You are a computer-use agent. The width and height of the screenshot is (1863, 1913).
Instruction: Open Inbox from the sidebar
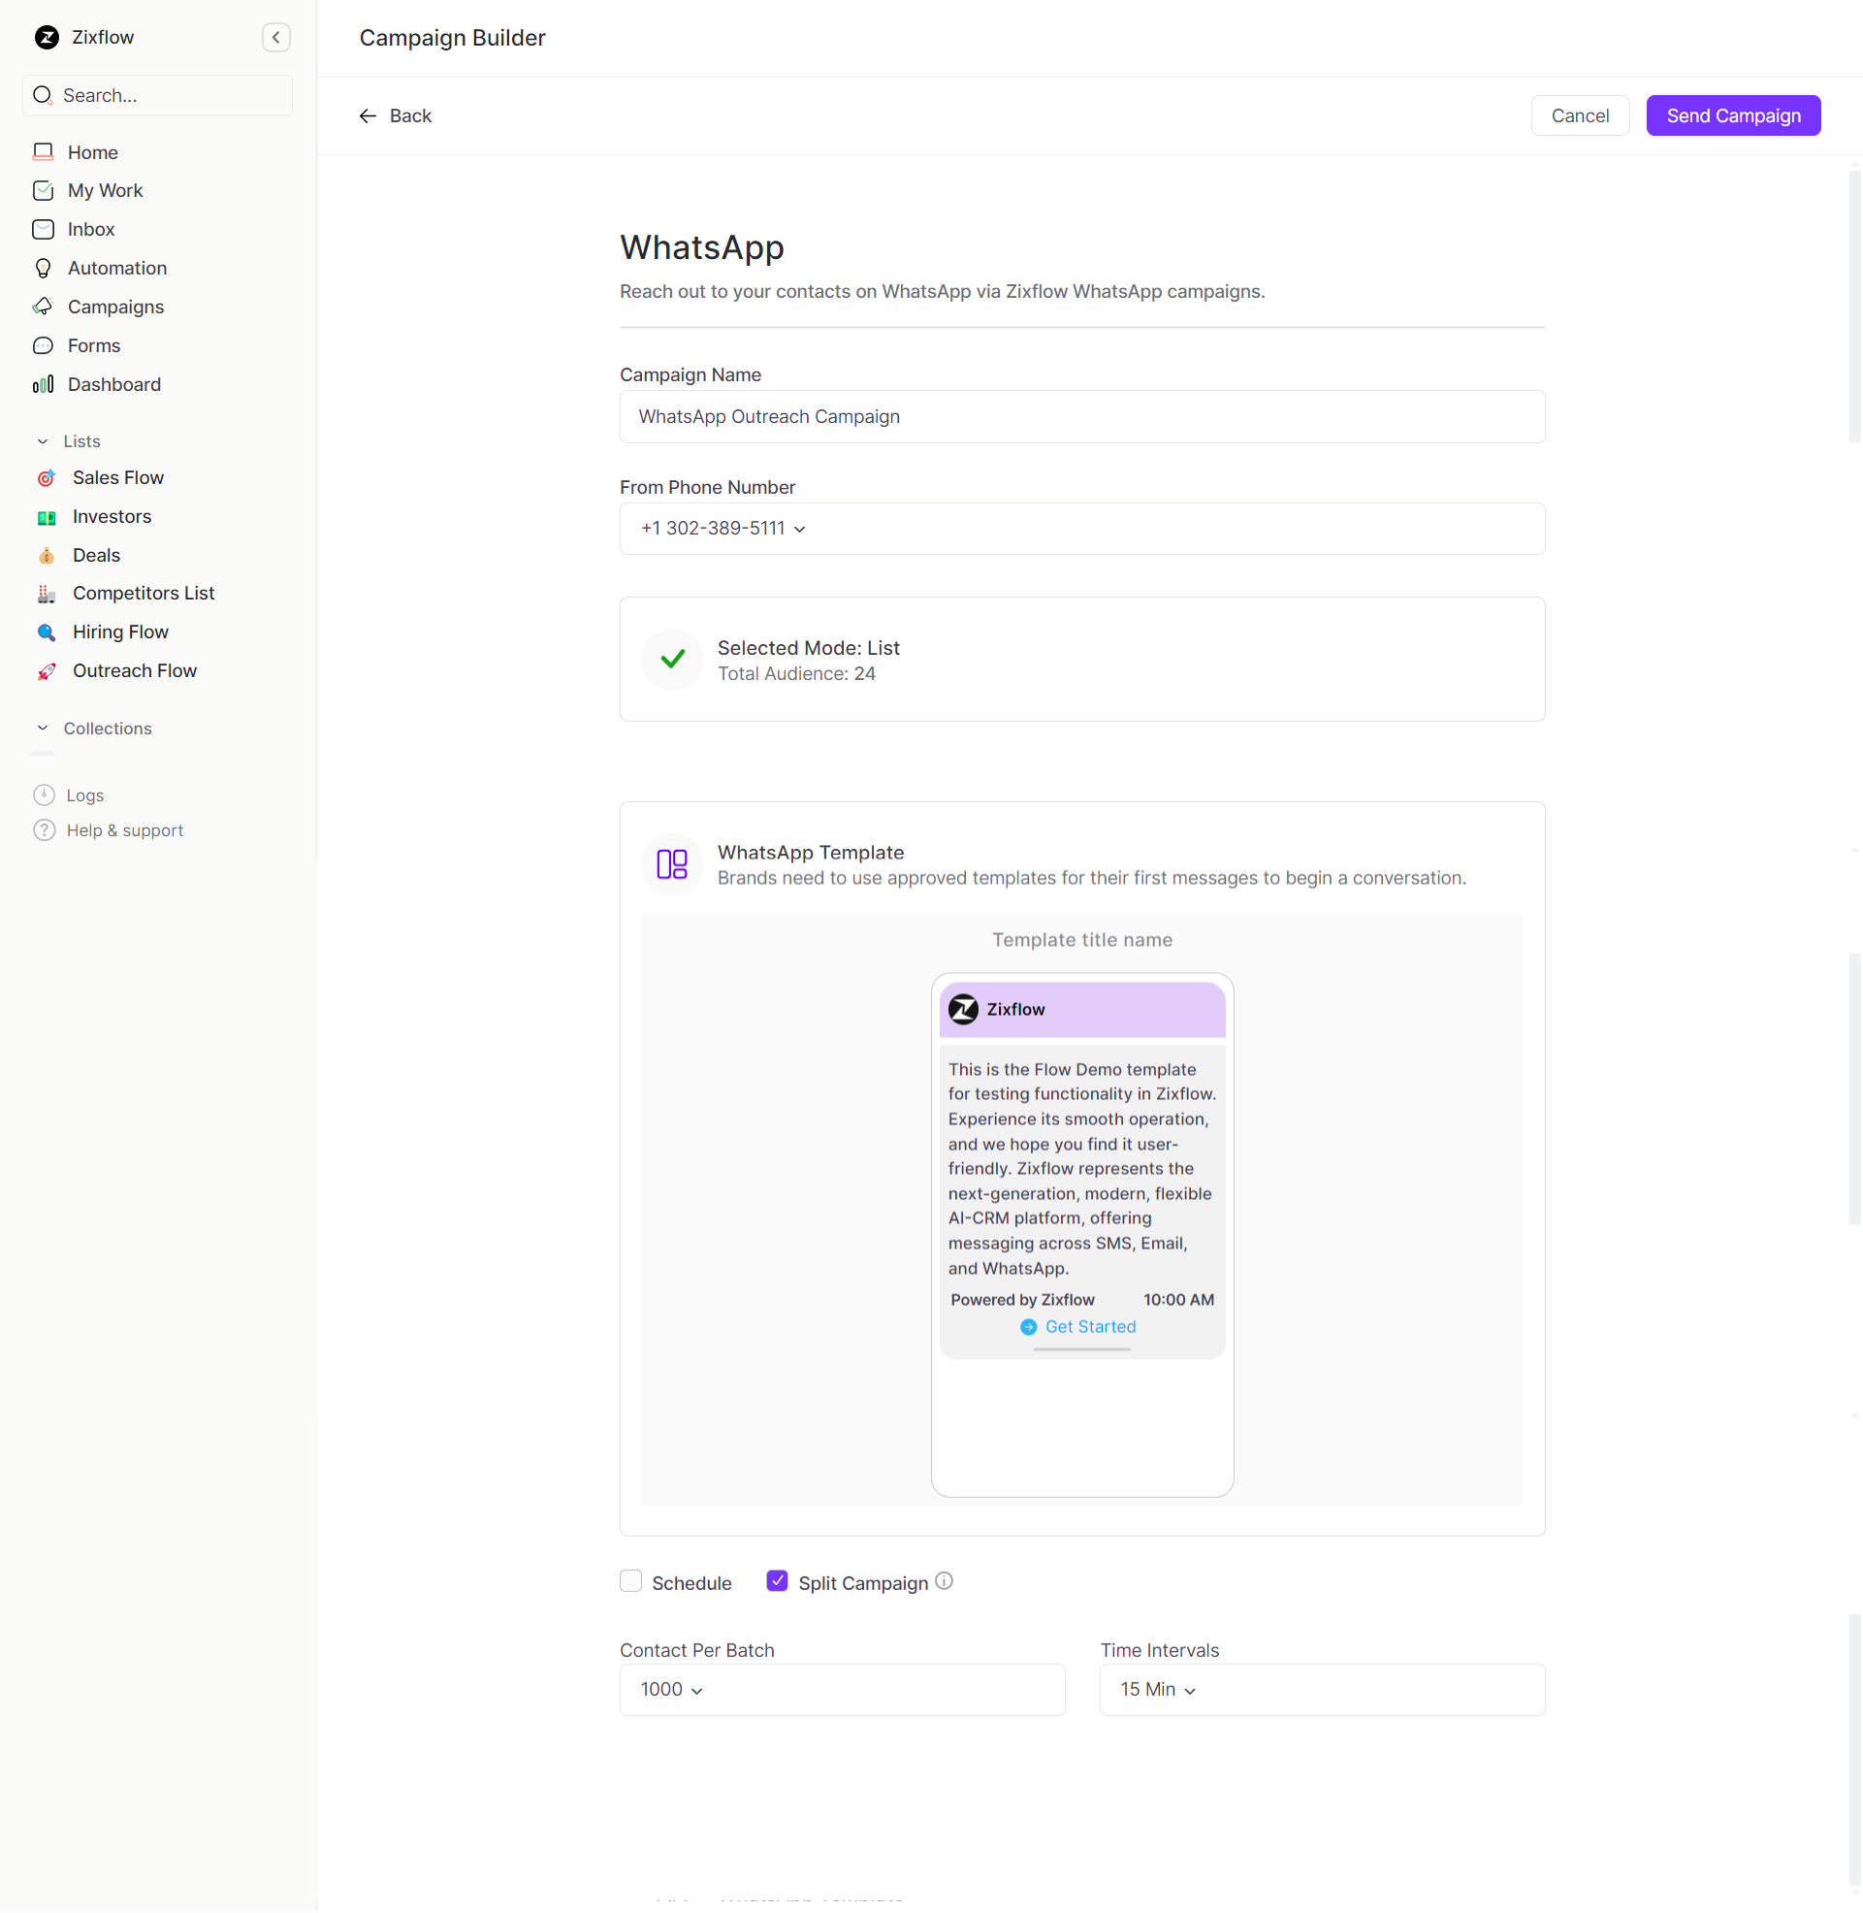pyautogui.click(x=91, y=229)
